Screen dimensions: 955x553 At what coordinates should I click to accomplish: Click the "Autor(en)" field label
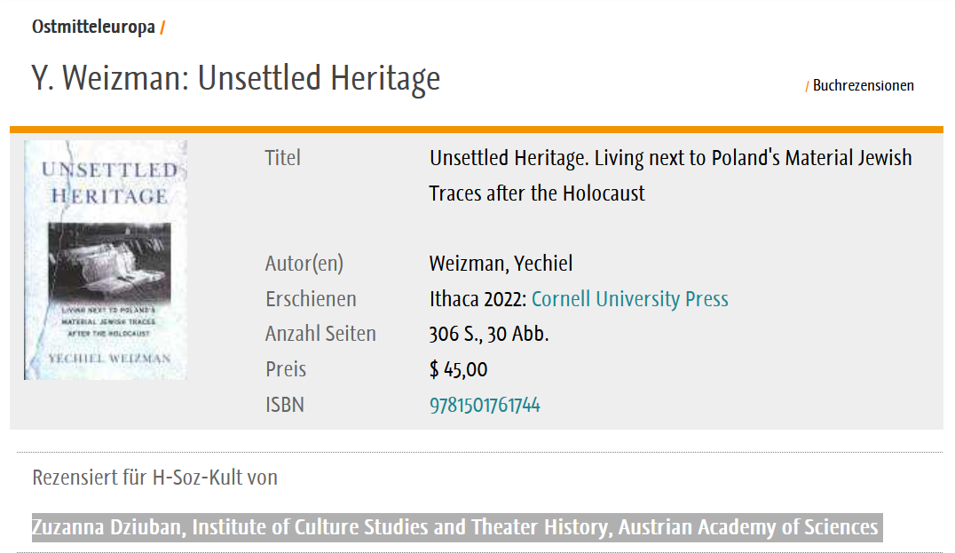304,264
